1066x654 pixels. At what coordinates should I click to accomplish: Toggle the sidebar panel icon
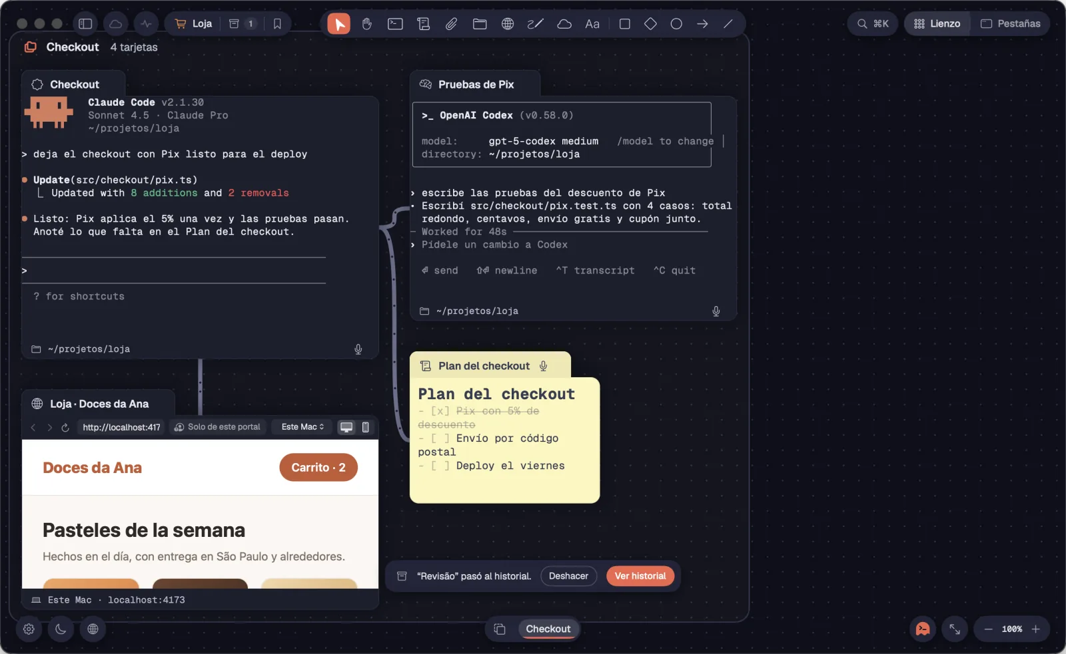coord(85,24)
